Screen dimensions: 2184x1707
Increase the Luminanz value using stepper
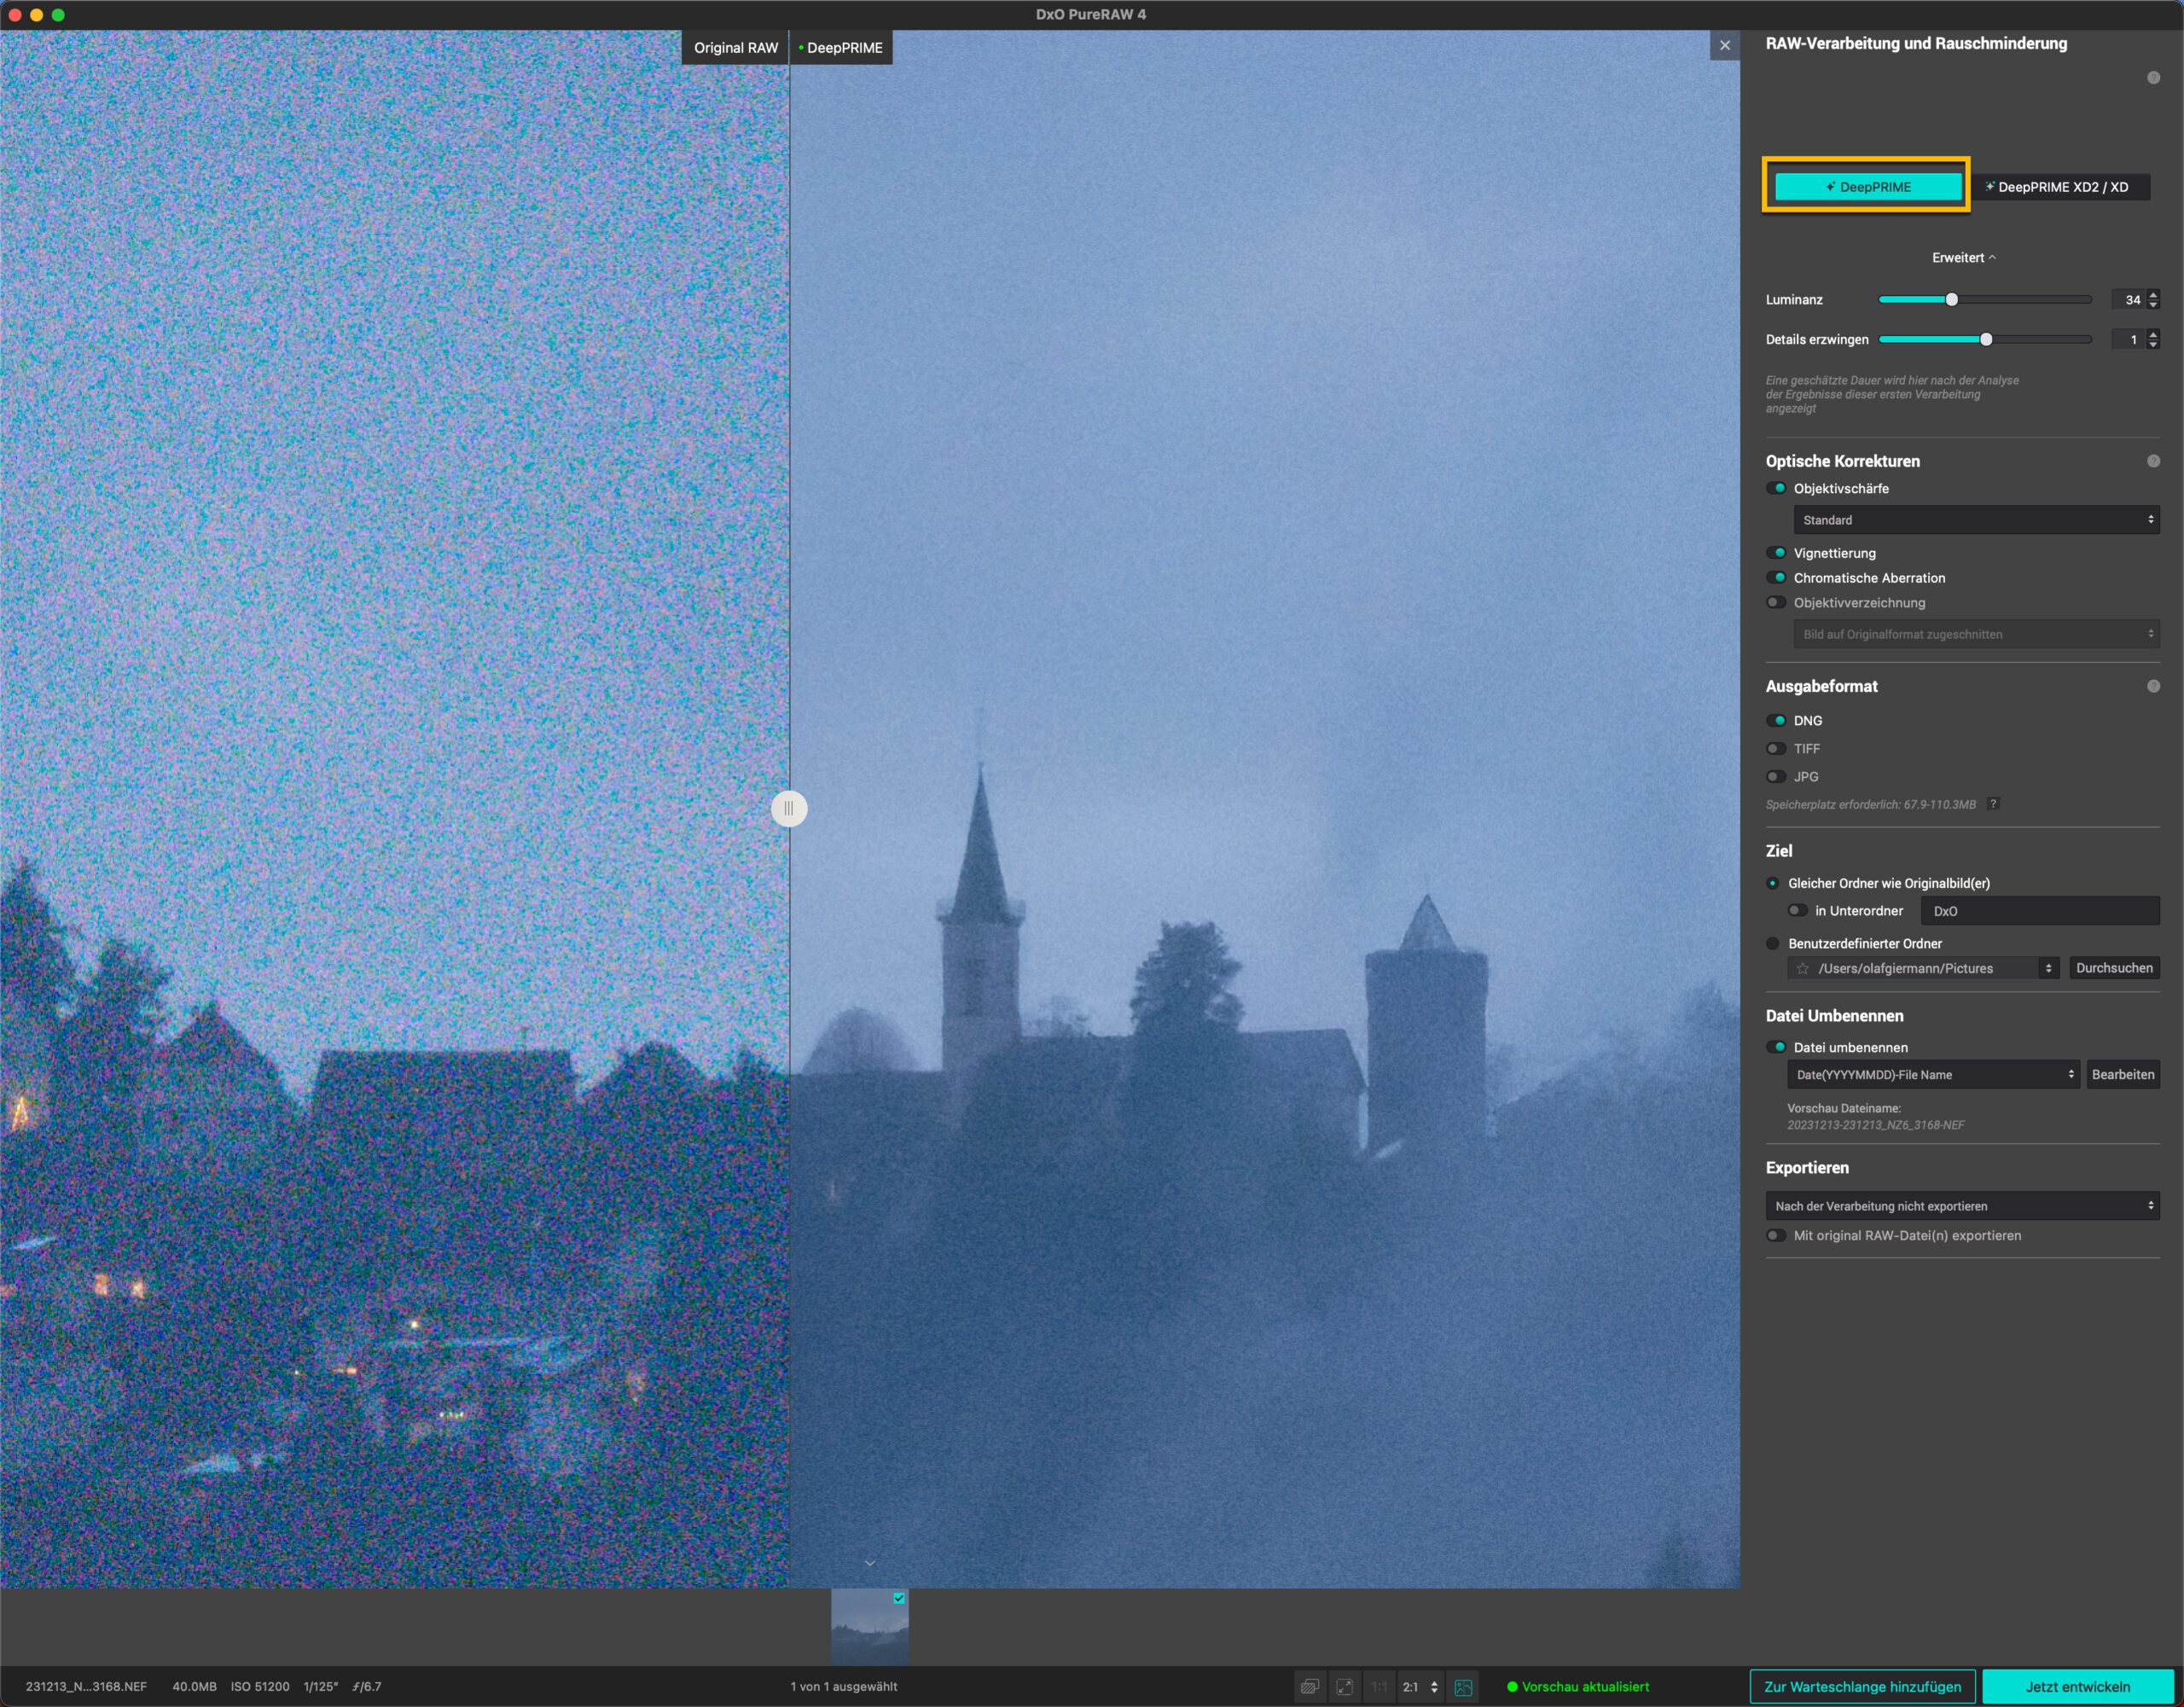[2153, 294]
